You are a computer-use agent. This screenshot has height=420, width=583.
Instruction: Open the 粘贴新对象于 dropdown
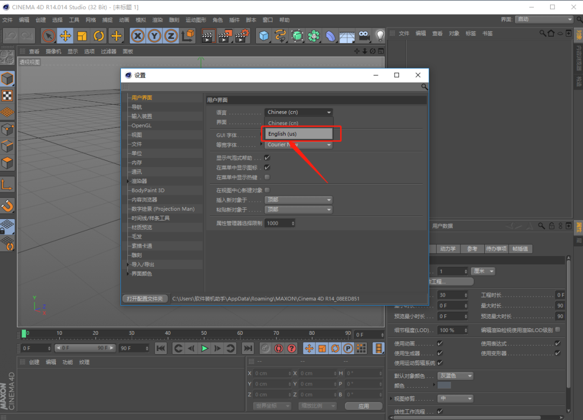pos(299,209)
